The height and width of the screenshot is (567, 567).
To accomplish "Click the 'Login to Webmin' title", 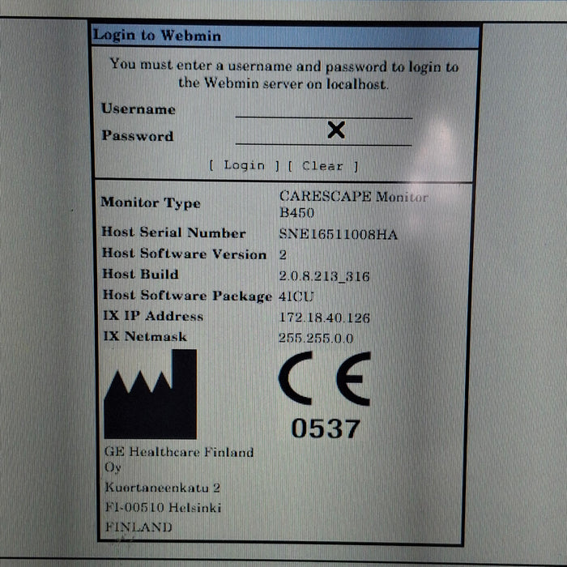I will [157, 36].
